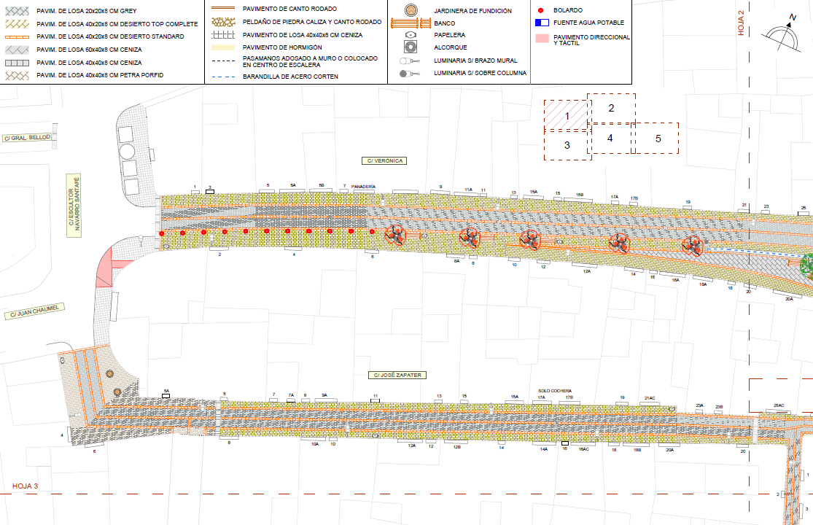
Task: Select the Banco bench symbol in legend
Action: (x=413, y=23)
